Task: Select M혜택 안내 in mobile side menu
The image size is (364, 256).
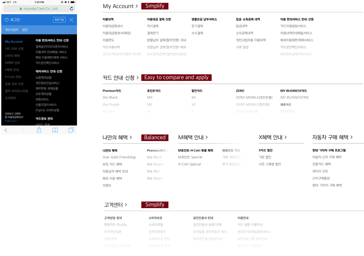Action: pos(12,63)
